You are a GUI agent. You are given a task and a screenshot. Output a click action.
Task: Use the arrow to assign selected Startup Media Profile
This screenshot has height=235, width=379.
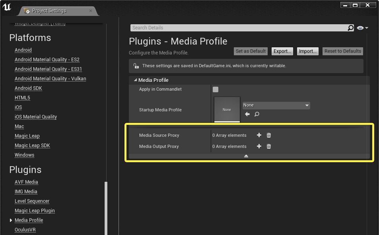pyautogui.click(x=247, y=114)
